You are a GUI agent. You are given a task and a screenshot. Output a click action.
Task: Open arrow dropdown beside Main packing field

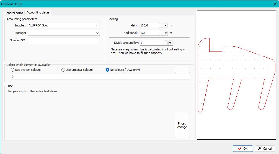pyautogui.click(x=166, y=25)
